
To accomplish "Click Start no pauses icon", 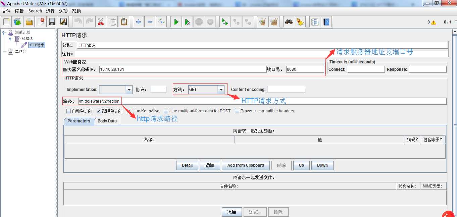I will (x=188, y=22).
